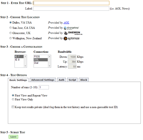The image size is (143, 140).
Task: Choose Dial connection option
Action: (x=41, y=63)
